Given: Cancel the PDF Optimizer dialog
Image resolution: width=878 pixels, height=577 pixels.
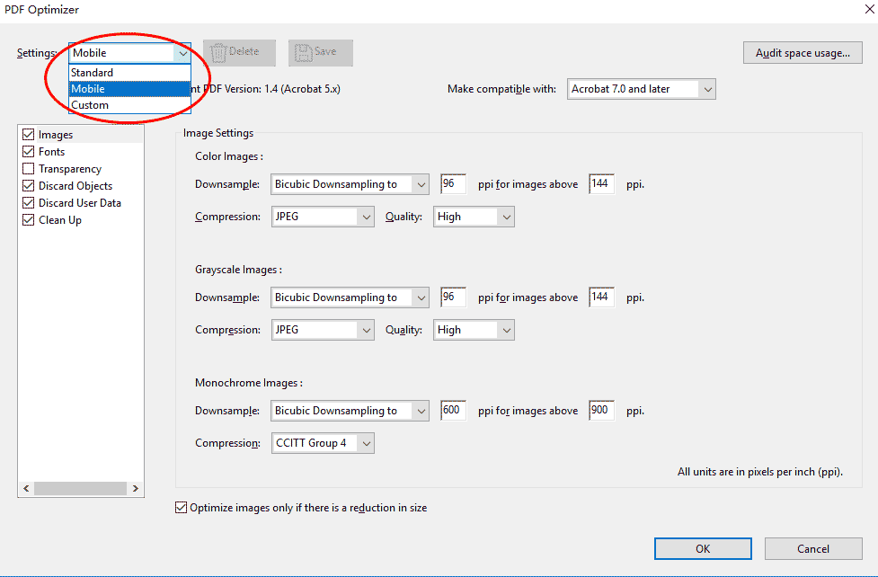Looking at the screenshot, I should click(813, 548).
